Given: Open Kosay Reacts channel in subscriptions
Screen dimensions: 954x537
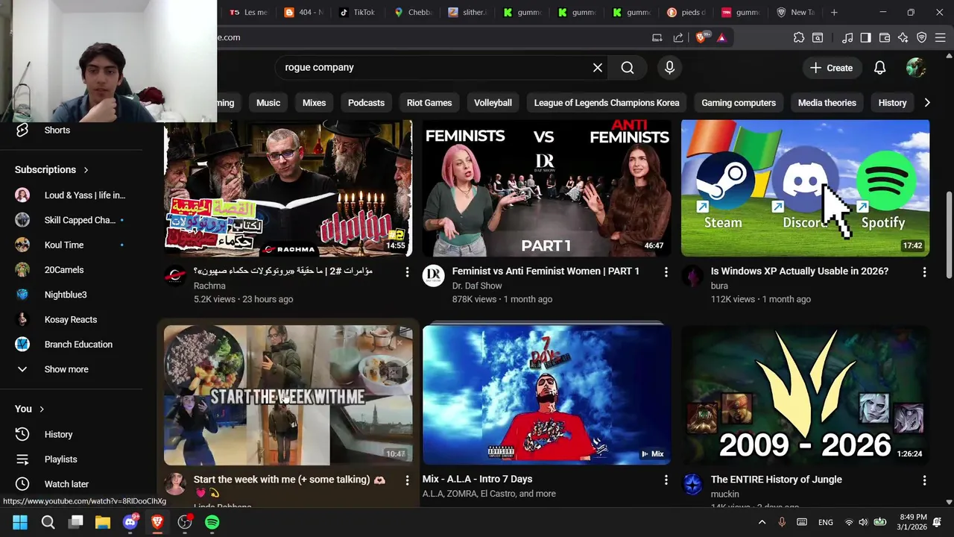Looking at the screenshot, I should point(71,319).
